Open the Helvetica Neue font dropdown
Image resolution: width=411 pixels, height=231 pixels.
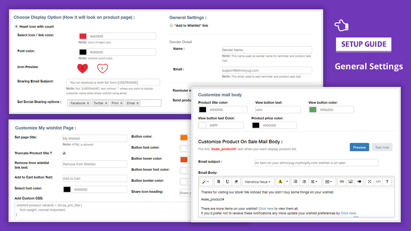[258, 181]
